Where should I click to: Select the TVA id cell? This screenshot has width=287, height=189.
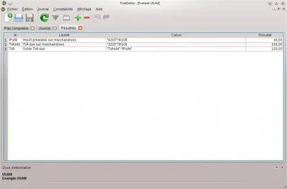point(15,49)
